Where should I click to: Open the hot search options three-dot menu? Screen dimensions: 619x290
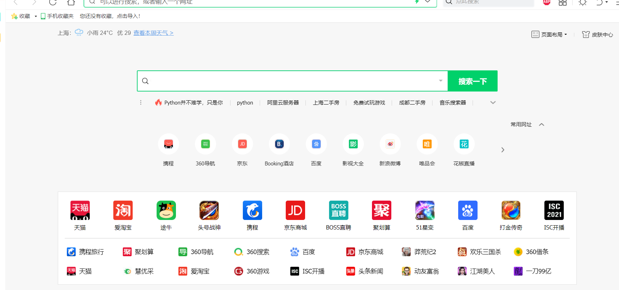tap(141, 102)
